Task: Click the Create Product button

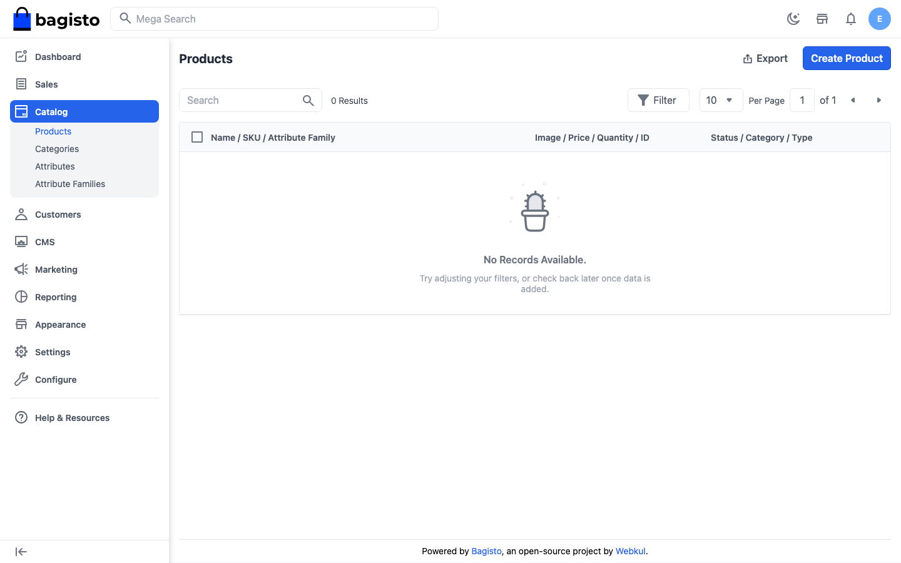Action: pyautogui.click(x=847, y=58)
